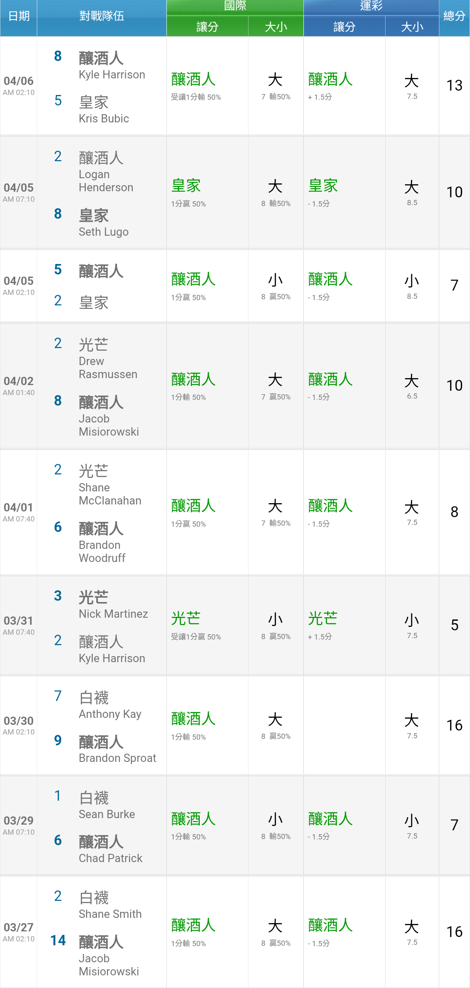Open pitcher Kris Bubic's name link
Viewport: 470px width, 988px height.
(x=104, y=118)
